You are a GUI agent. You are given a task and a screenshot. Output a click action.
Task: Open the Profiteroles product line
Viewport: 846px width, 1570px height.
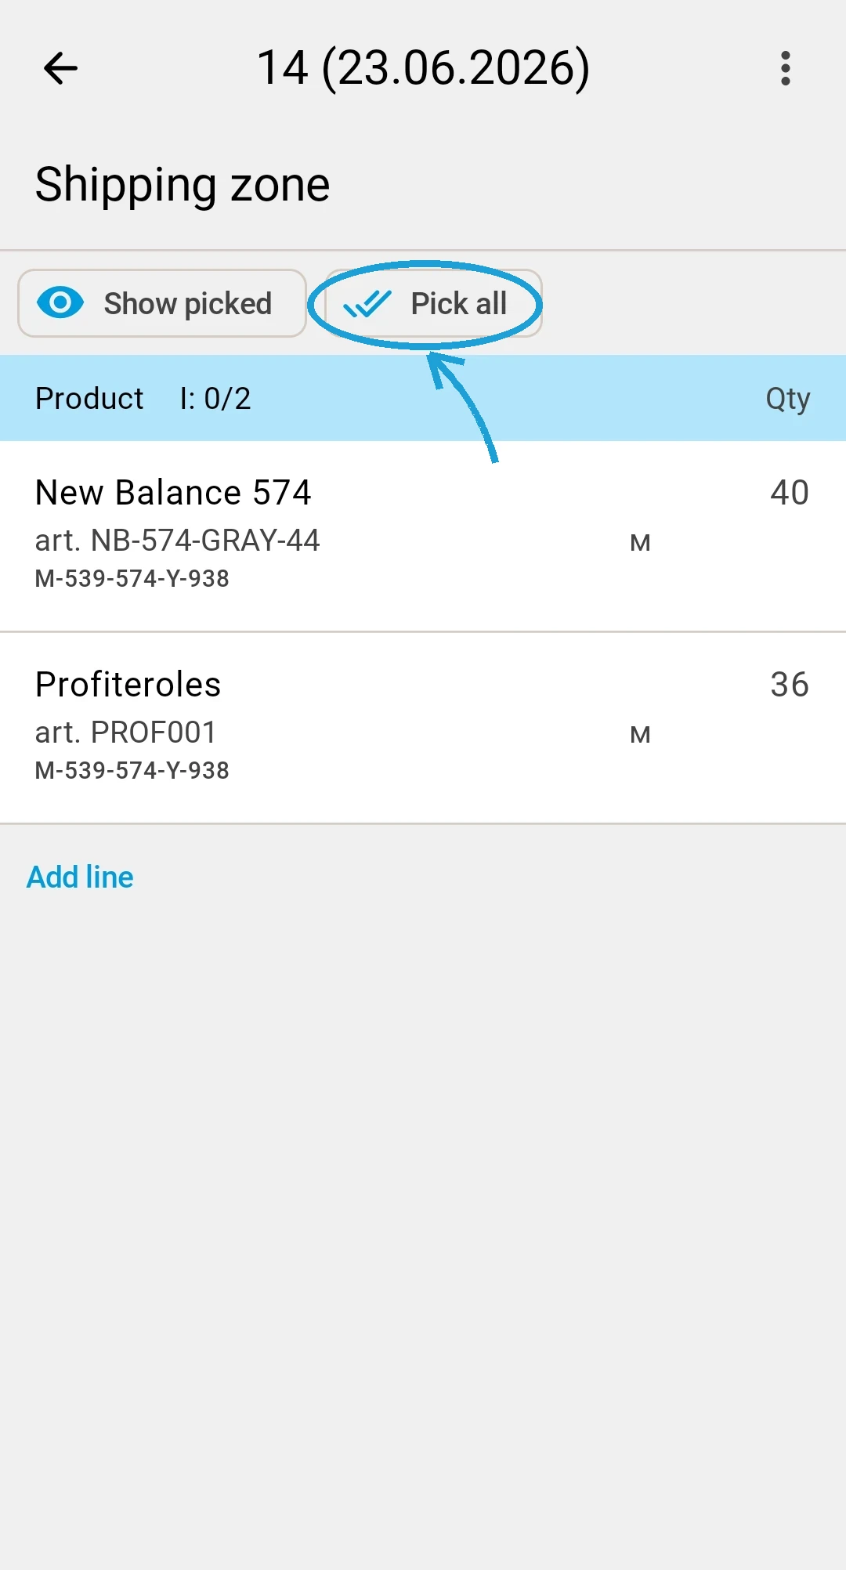(423, 728)
